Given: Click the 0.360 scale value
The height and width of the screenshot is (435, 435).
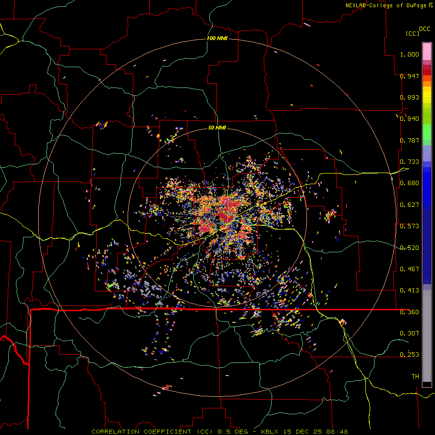Looking at the screenshot, I should 409,312.
